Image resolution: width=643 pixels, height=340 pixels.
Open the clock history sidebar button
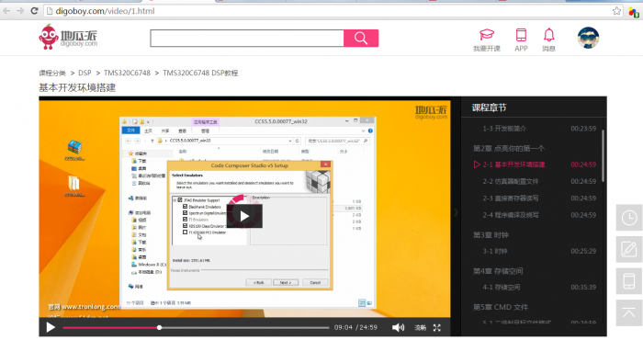click(x=629, y=218)
